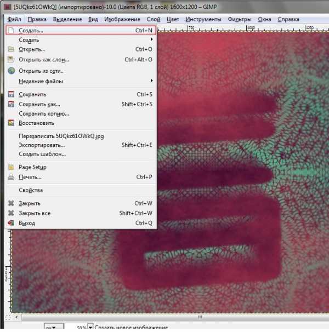The height and width of the screenshot is (332, 329).
Task: Expand the Создать submenu arrow
Action: pos(151,39)
